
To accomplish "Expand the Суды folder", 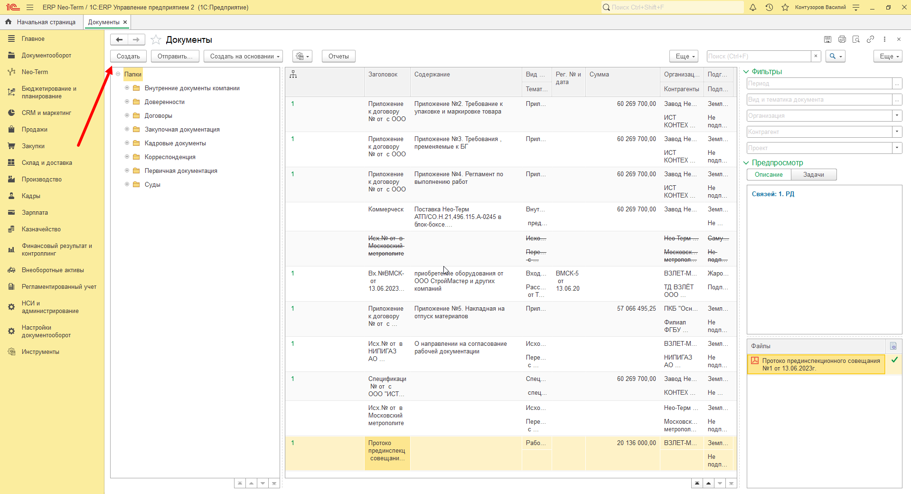I will point(127,184).
